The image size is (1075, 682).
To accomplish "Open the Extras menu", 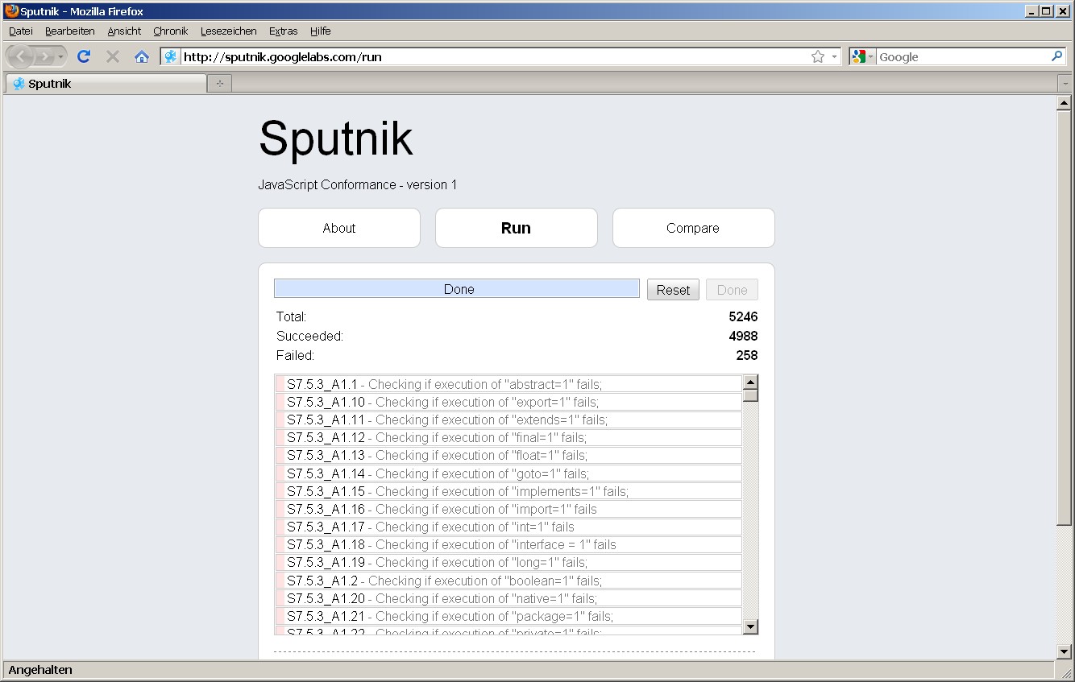I will 283,31.
